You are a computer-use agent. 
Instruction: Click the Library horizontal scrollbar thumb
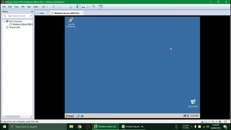coord(12,117)
